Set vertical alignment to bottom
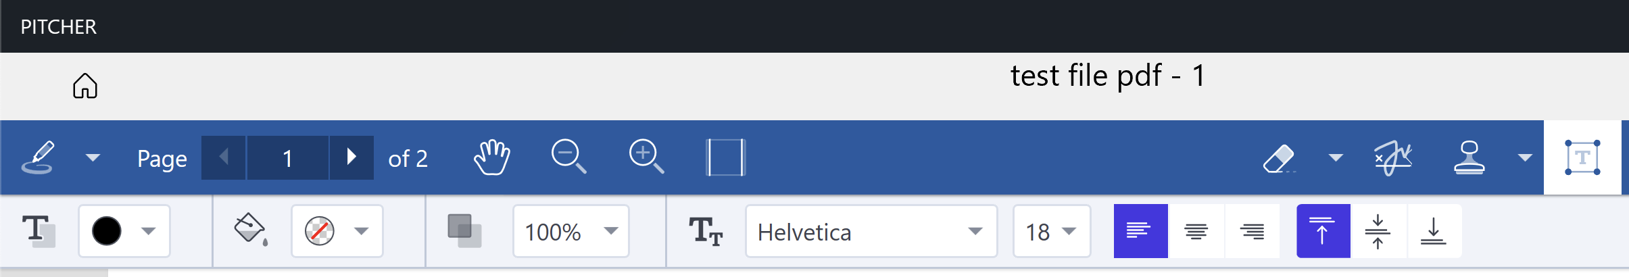 tap(1434, 231)
